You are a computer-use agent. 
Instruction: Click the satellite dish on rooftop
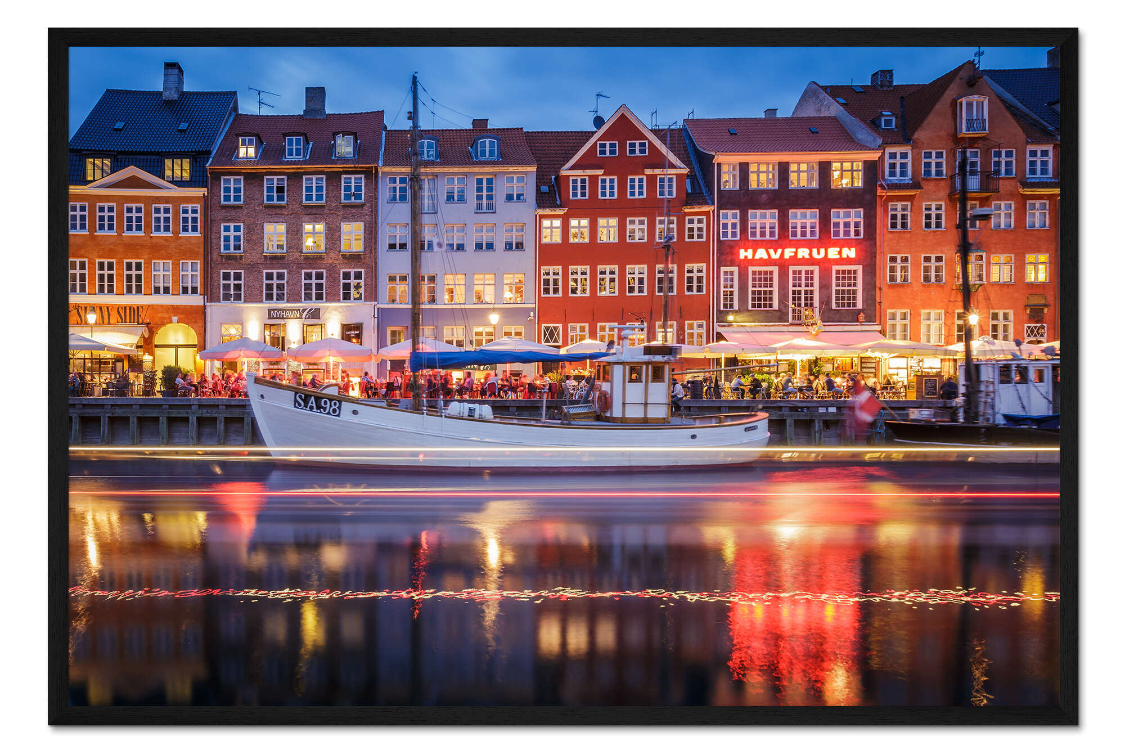(598, 122)
